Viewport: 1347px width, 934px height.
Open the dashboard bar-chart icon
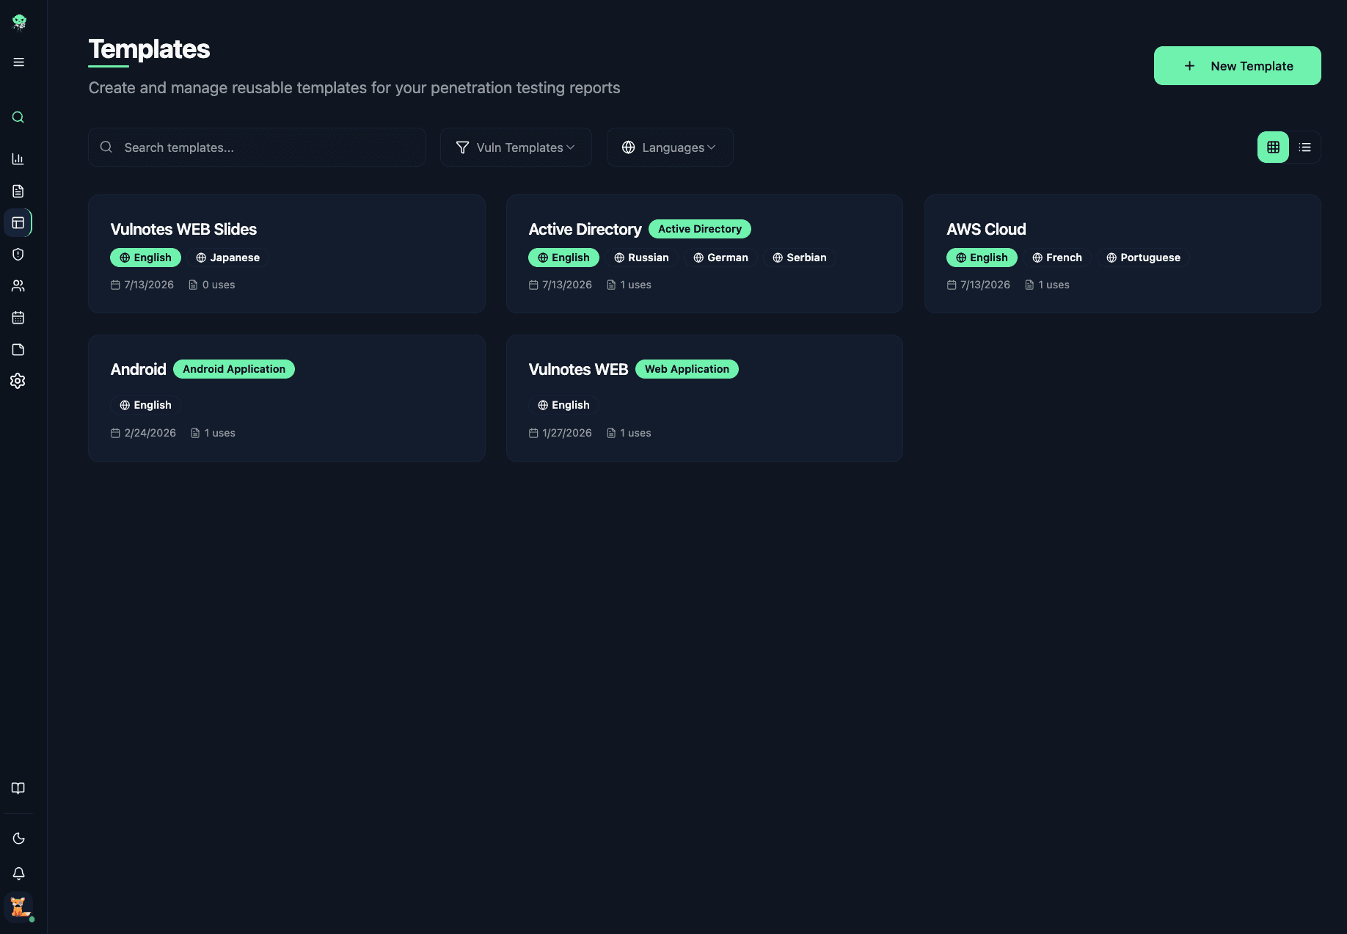[x=18, y=159]
